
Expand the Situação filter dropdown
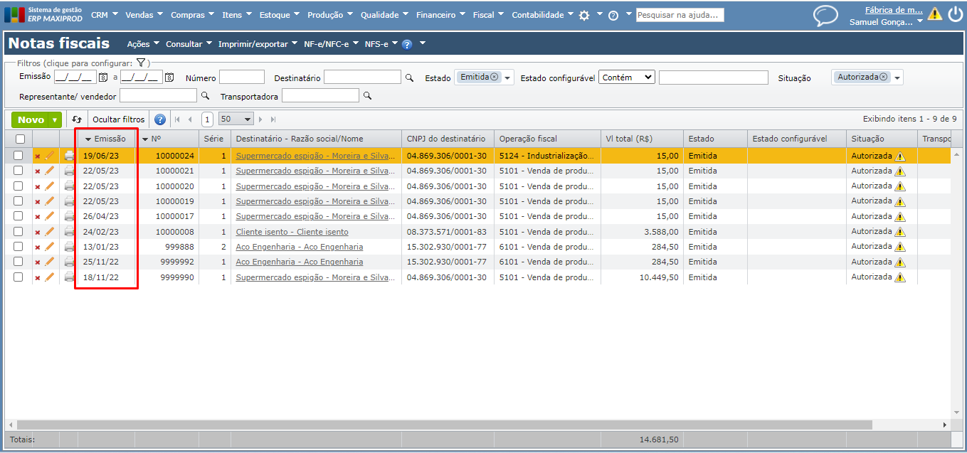[897, 78]
